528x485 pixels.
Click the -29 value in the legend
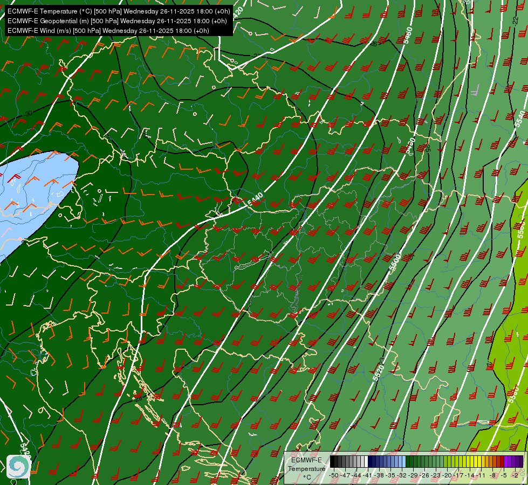413,475
